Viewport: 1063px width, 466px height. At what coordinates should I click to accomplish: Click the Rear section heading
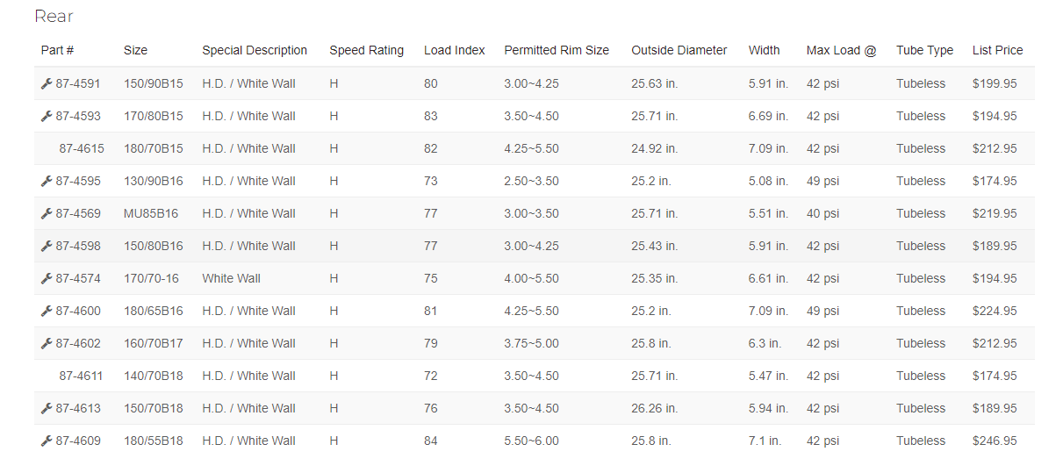coord(54,17)
